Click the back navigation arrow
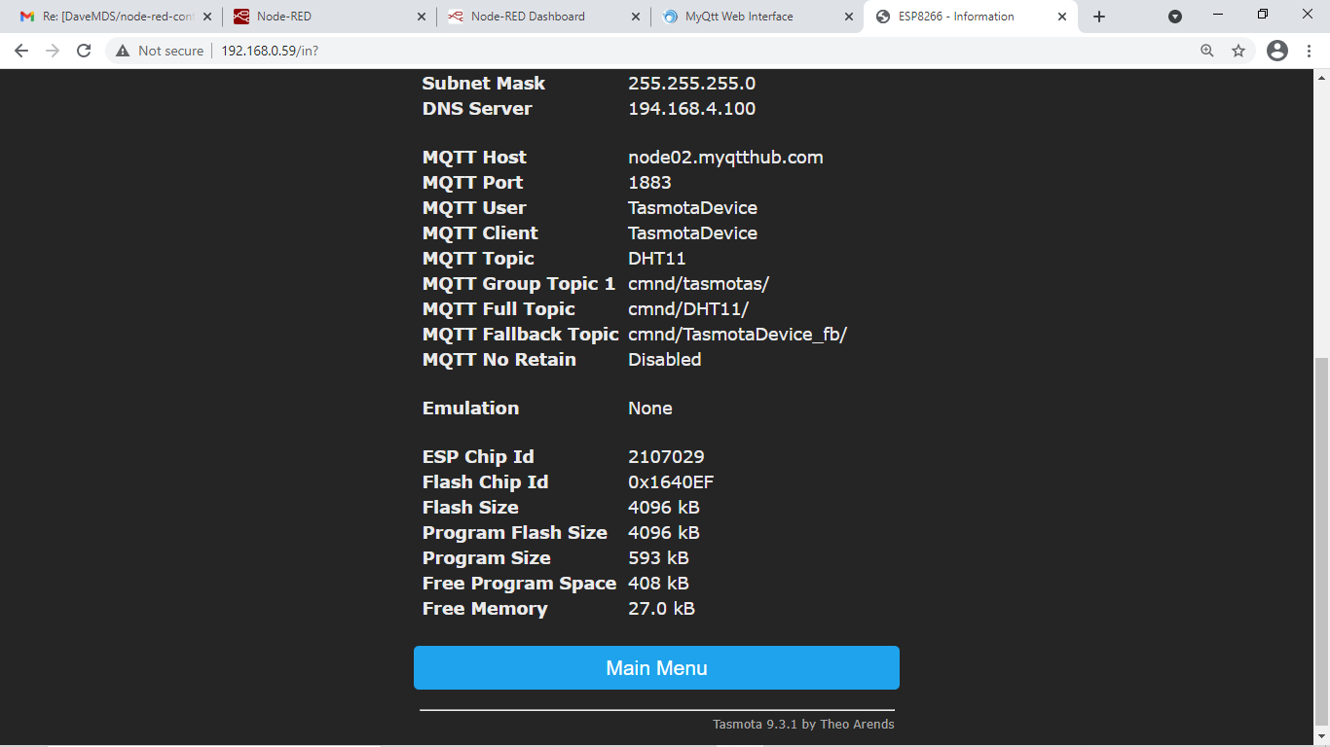Image resolution: width=1330 pixels, height=747 pixels. pos(19,51)
